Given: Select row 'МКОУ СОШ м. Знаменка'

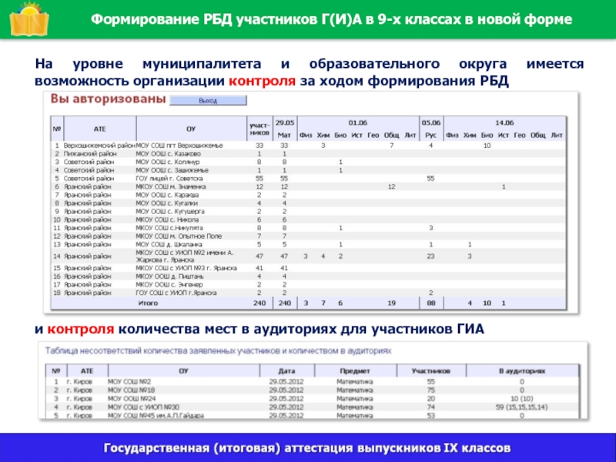Looking at the screenshot, I should tap(309, 186).
